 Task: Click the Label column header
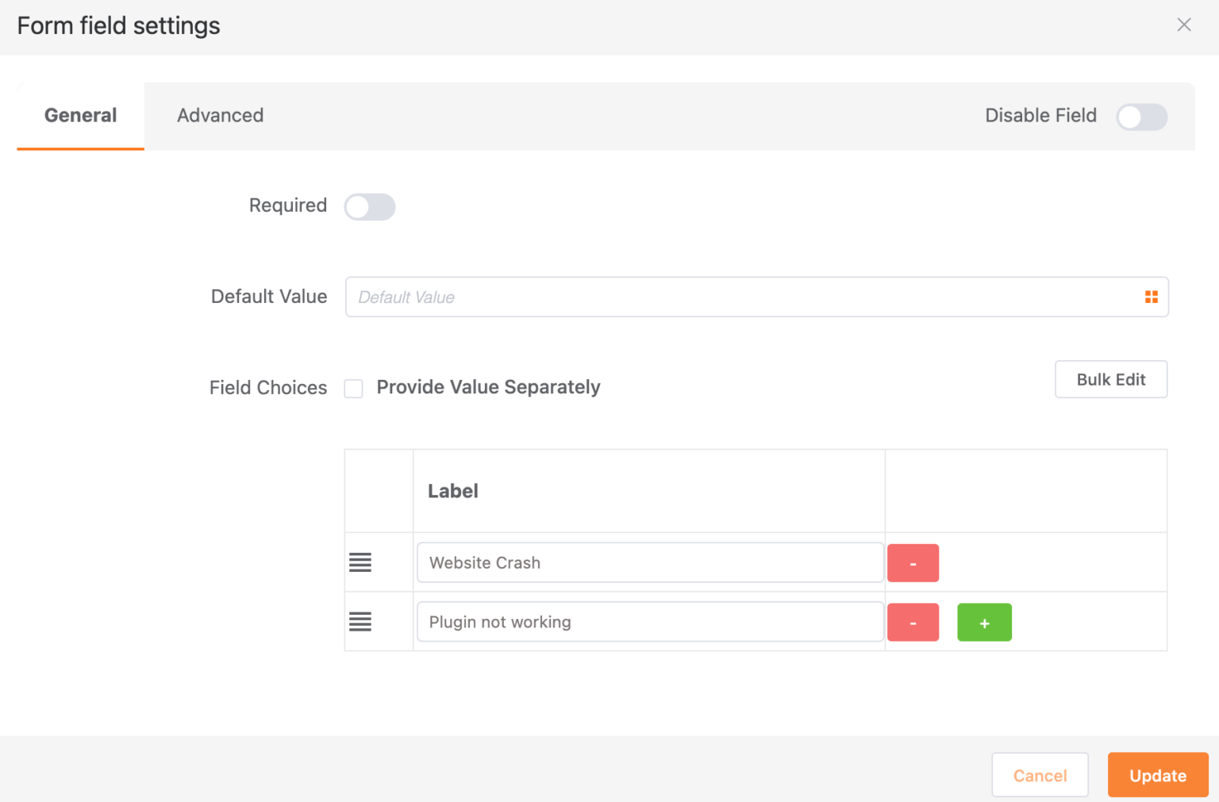pos(452,490)
